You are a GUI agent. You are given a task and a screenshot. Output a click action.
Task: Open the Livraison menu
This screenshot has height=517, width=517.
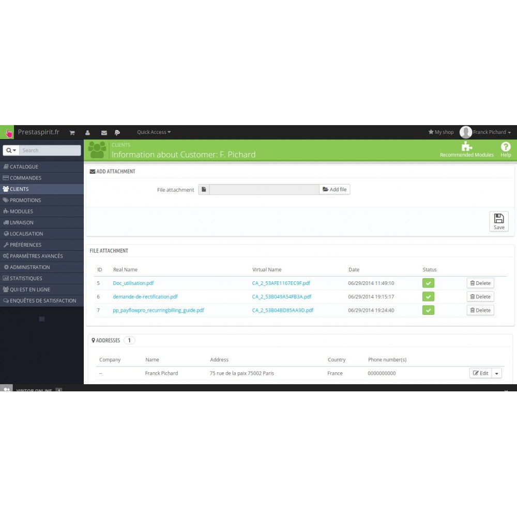click(41, 223)
